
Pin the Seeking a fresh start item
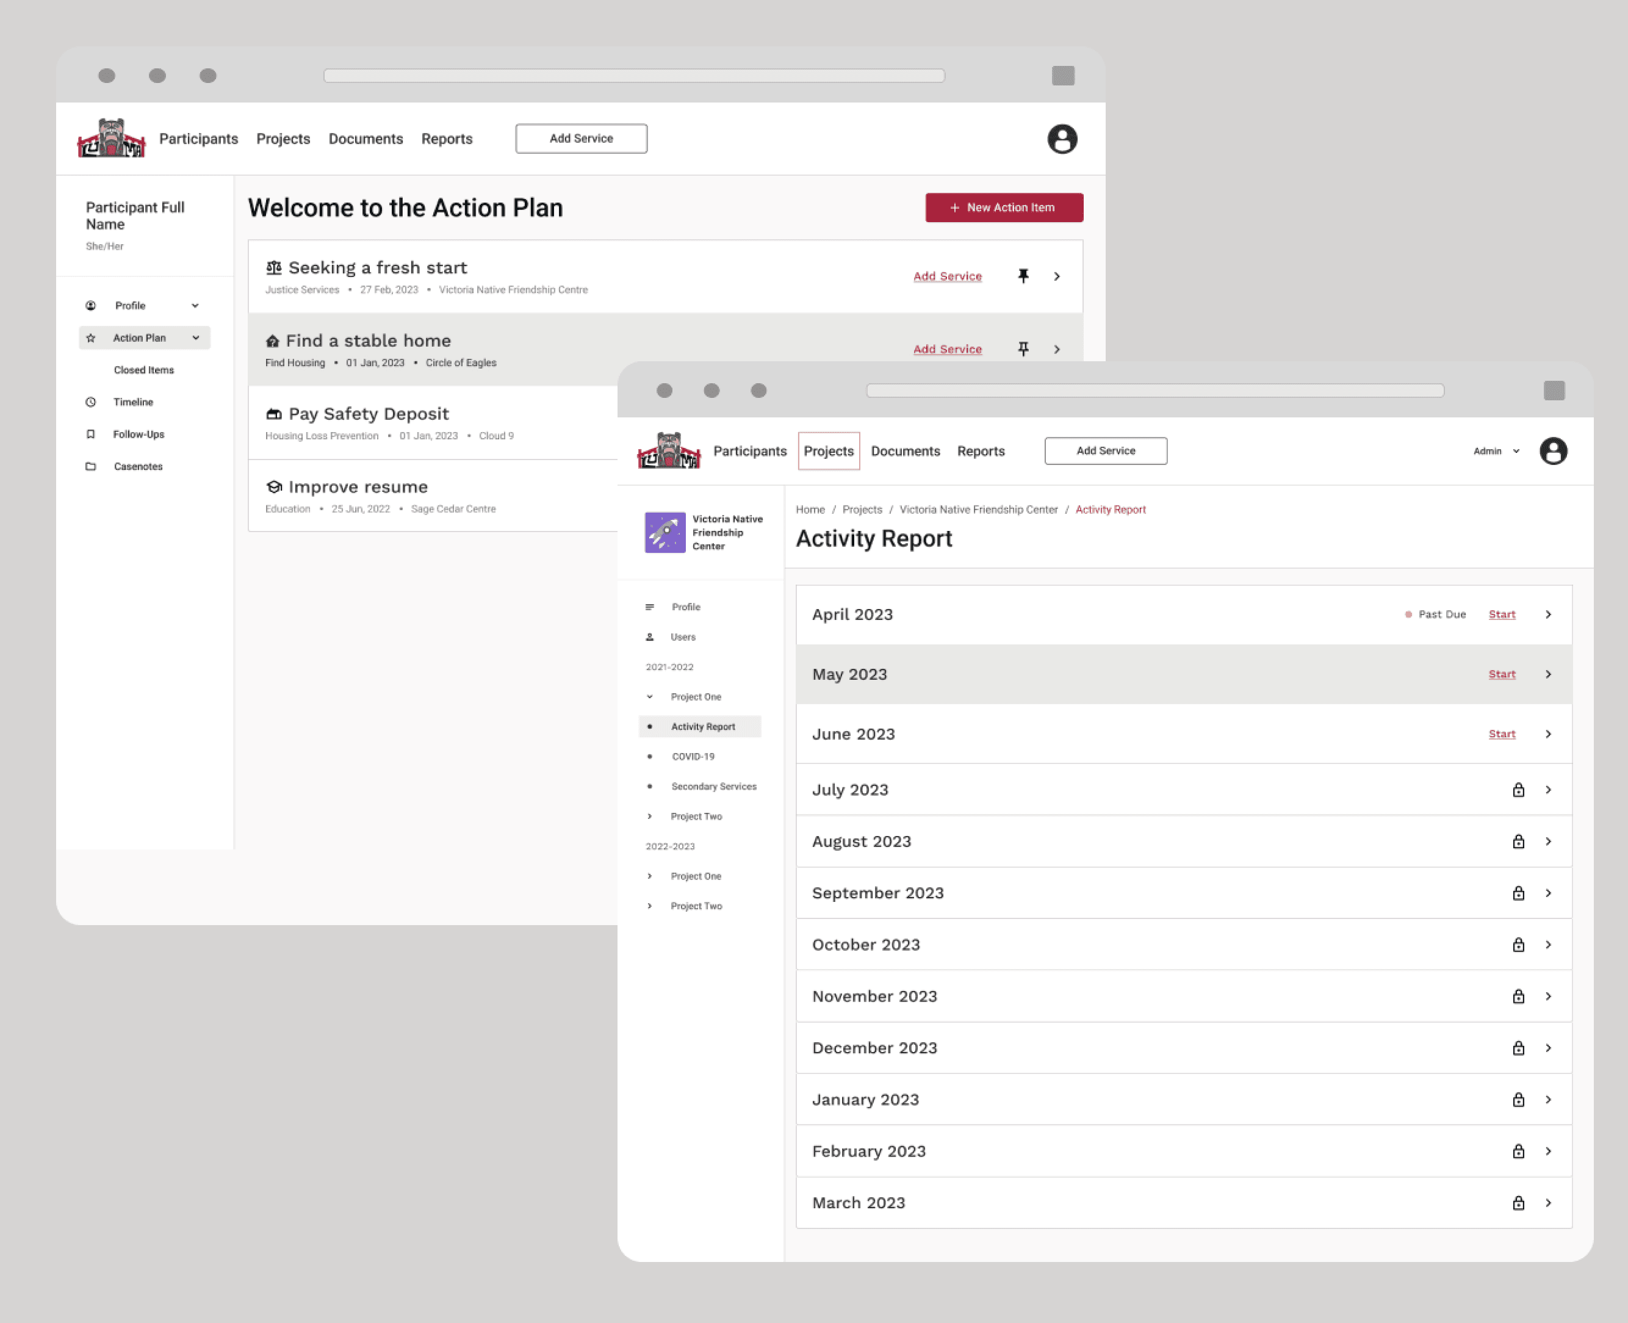(1023, 276)
